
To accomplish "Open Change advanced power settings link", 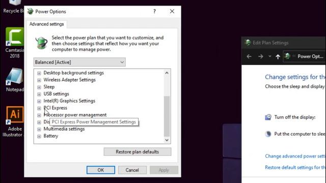I will [295, 156].
